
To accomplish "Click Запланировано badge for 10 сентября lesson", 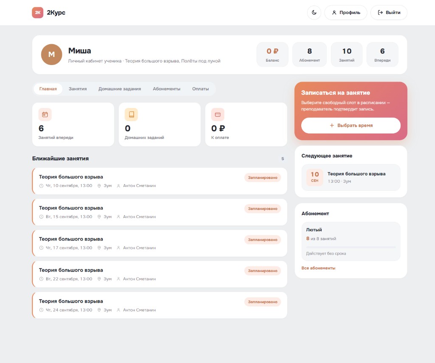I will point(263,178).
